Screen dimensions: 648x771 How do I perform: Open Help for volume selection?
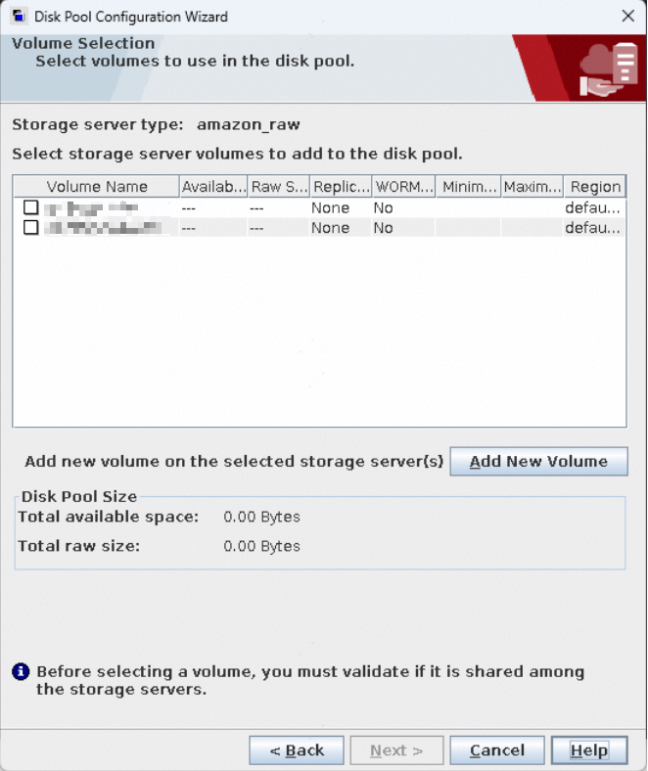(588, 750)
